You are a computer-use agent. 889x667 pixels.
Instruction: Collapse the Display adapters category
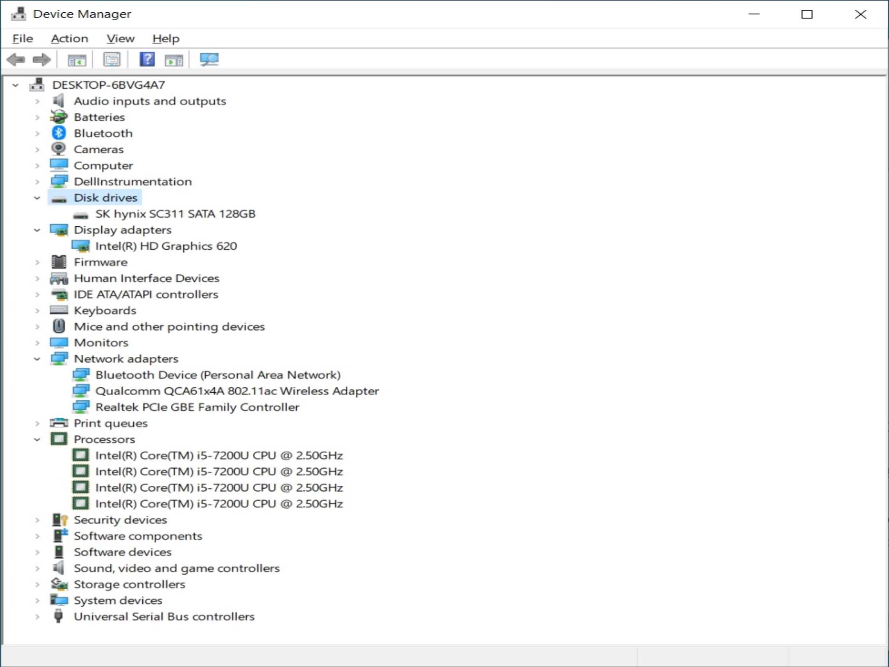pyautogui.click(x=37, y=230)
